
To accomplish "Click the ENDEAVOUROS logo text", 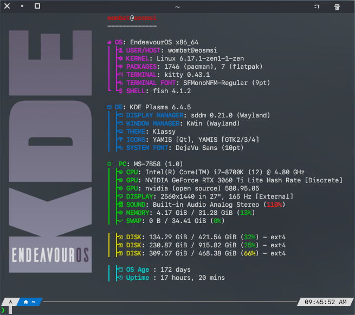I will pos(50,254).
